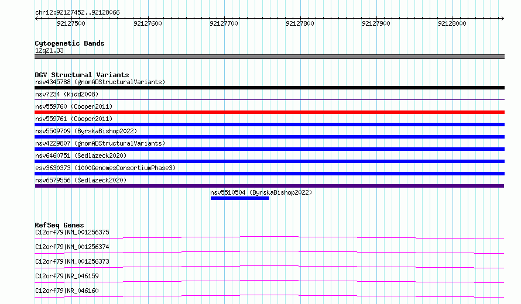Screen dimensions: 521x304
Task: Click the magenta NR_046160 intron line
Action: point(269,295)
